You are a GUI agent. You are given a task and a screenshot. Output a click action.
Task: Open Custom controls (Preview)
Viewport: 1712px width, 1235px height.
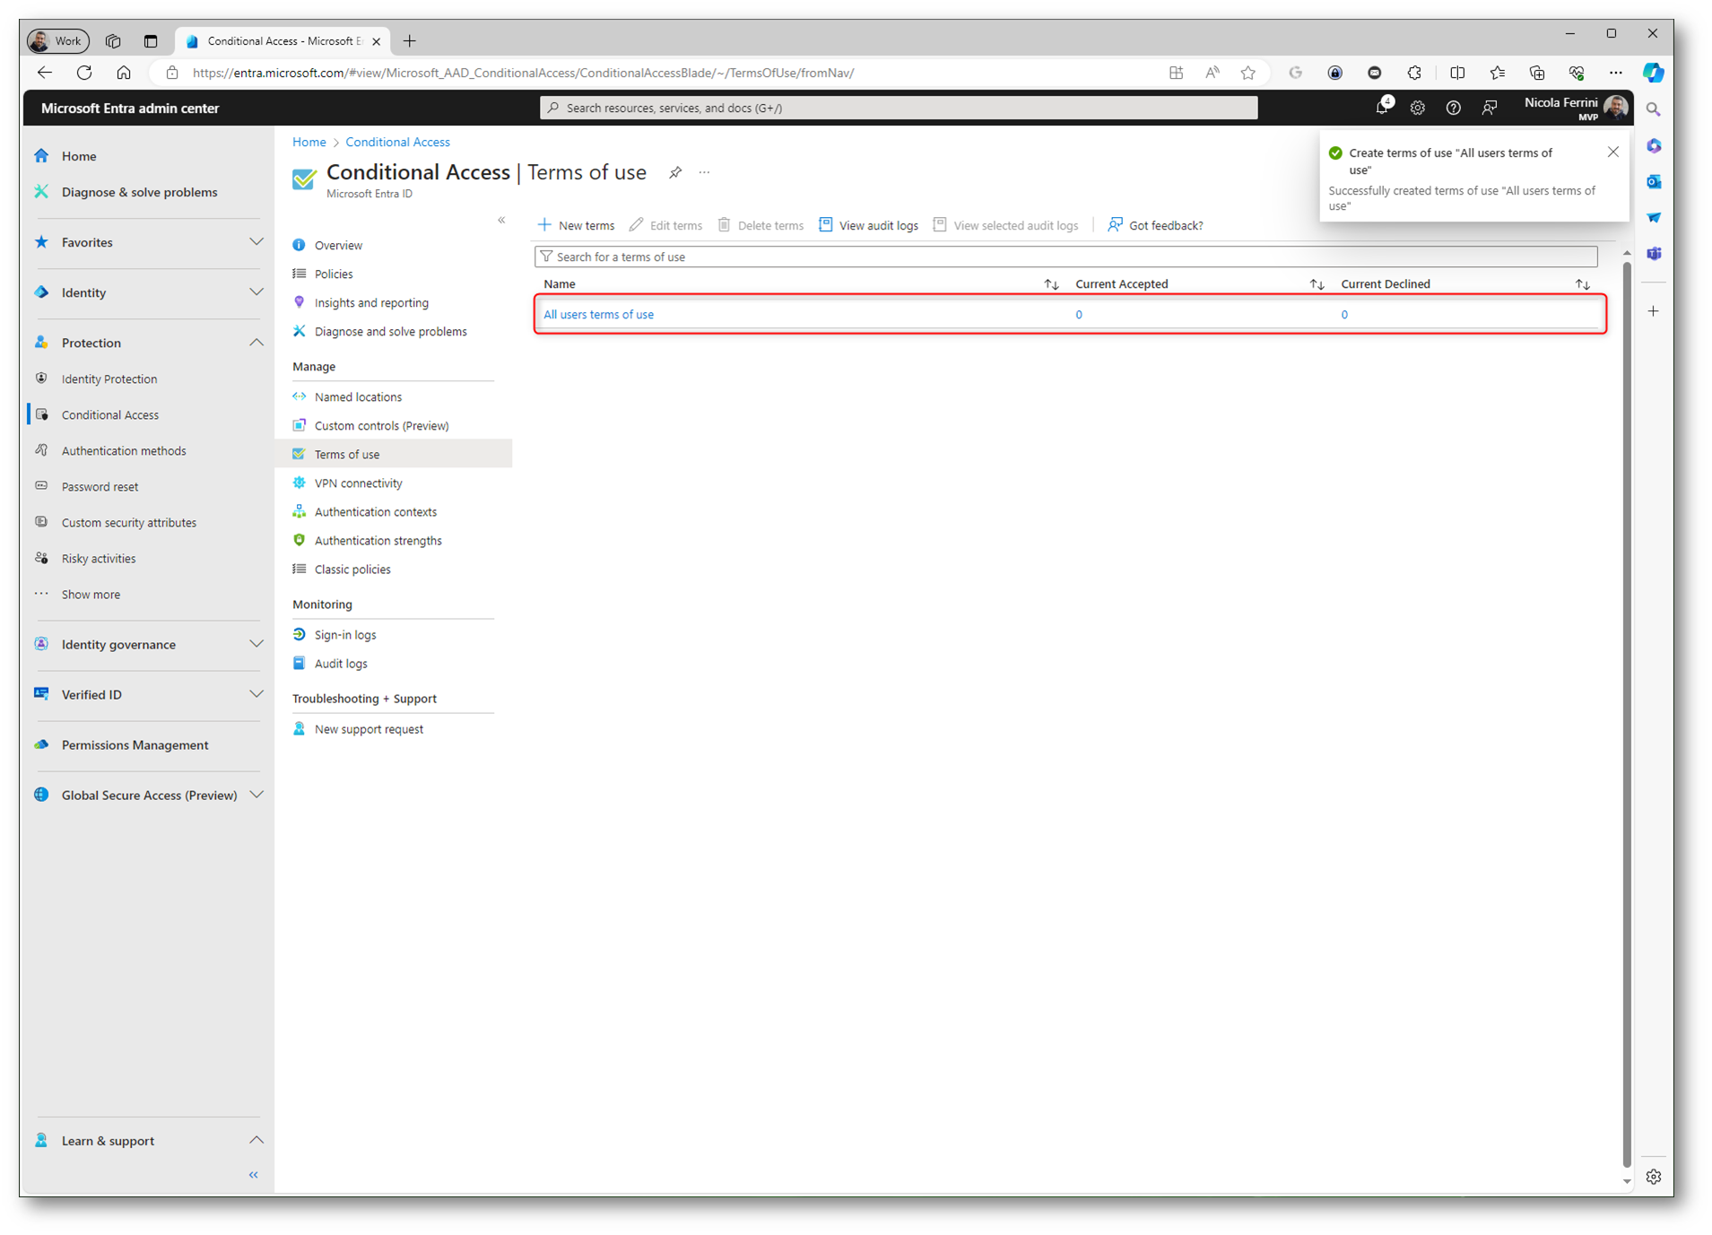pos(381,426)
